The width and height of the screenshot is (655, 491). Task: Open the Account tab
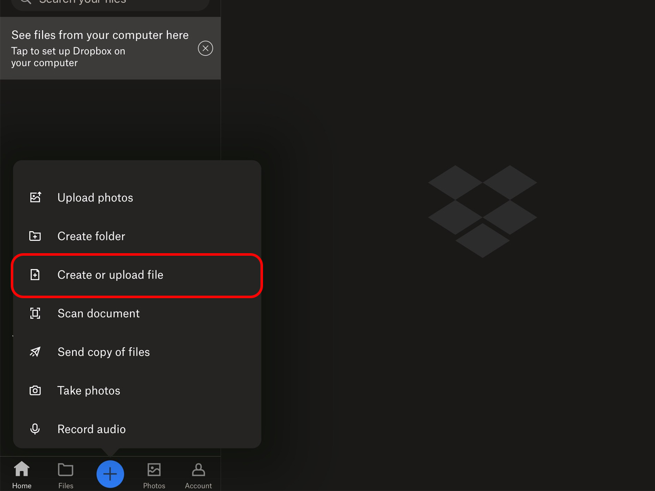(x=198, y=475)
